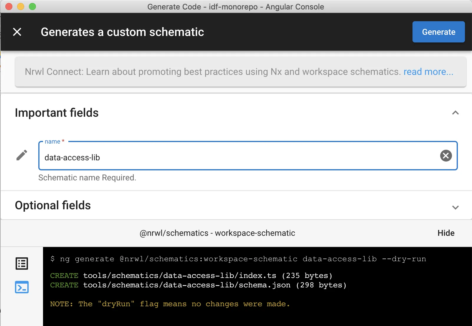Image resolution: width=472 pixels, height=326 pixels.
Task: Close the window with the red button
Action: (x=9, y=6)
